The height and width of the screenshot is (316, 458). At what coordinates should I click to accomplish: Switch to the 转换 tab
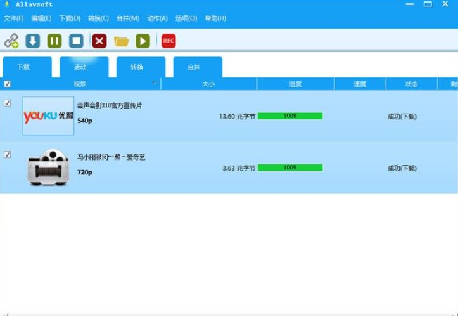(141, 67)
